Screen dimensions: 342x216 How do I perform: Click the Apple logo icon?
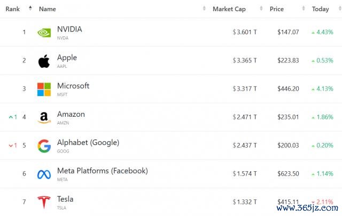(x=44, y=61)
